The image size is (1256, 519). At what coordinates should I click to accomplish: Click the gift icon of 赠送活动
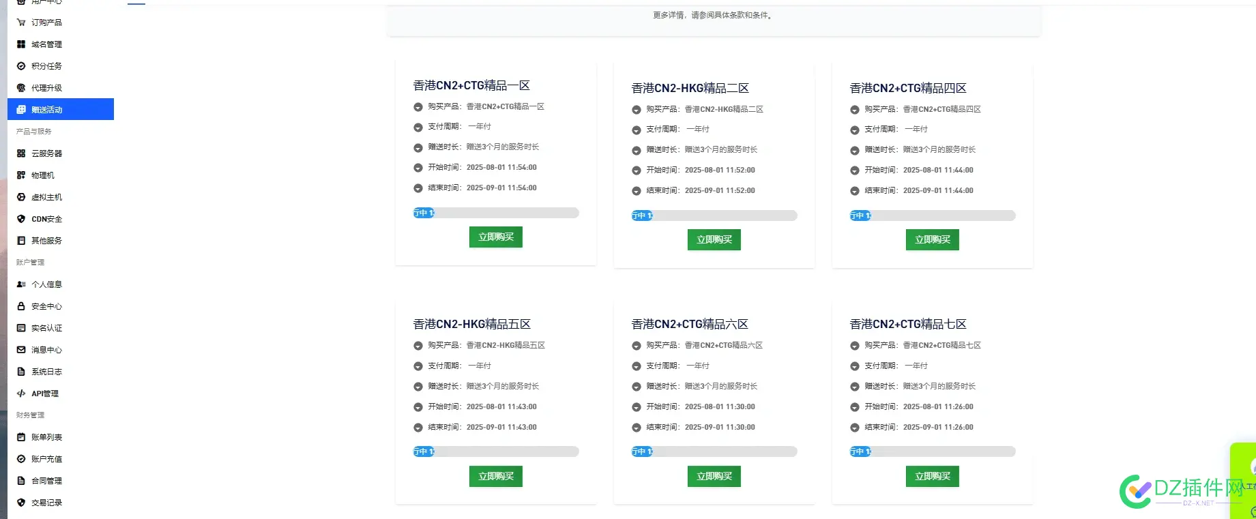(x=21, y=110)
